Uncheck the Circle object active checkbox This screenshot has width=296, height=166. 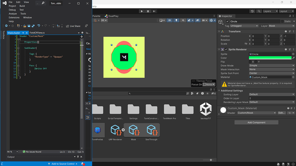pyautogui.click(x=227, y=22)
